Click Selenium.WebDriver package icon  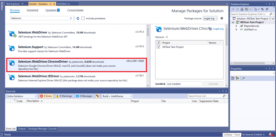[x=13, y=34]
